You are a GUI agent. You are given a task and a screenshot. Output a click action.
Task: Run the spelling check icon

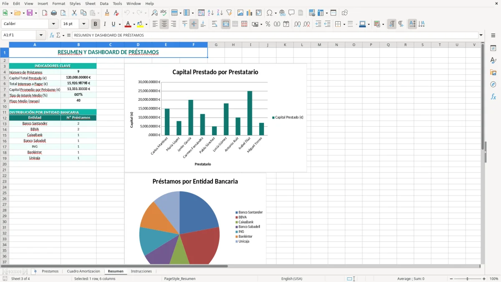click(164, 13)
